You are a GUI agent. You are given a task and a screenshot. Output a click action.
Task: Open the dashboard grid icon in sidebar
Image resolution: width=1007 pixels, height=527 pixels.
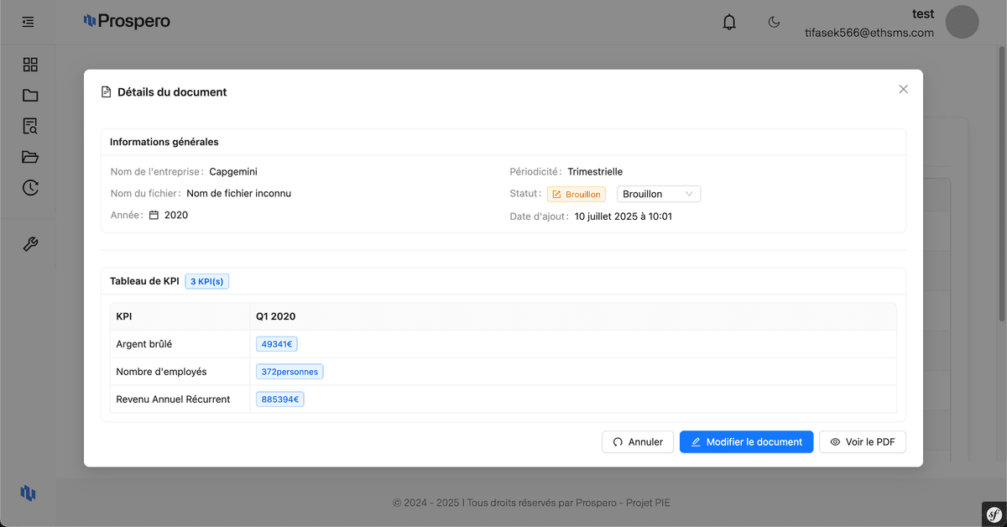[30, 65]
